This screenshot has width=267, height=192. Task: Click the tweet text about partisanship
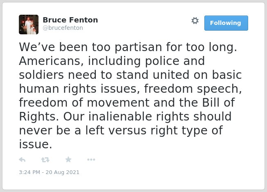[x=130, y=96]
